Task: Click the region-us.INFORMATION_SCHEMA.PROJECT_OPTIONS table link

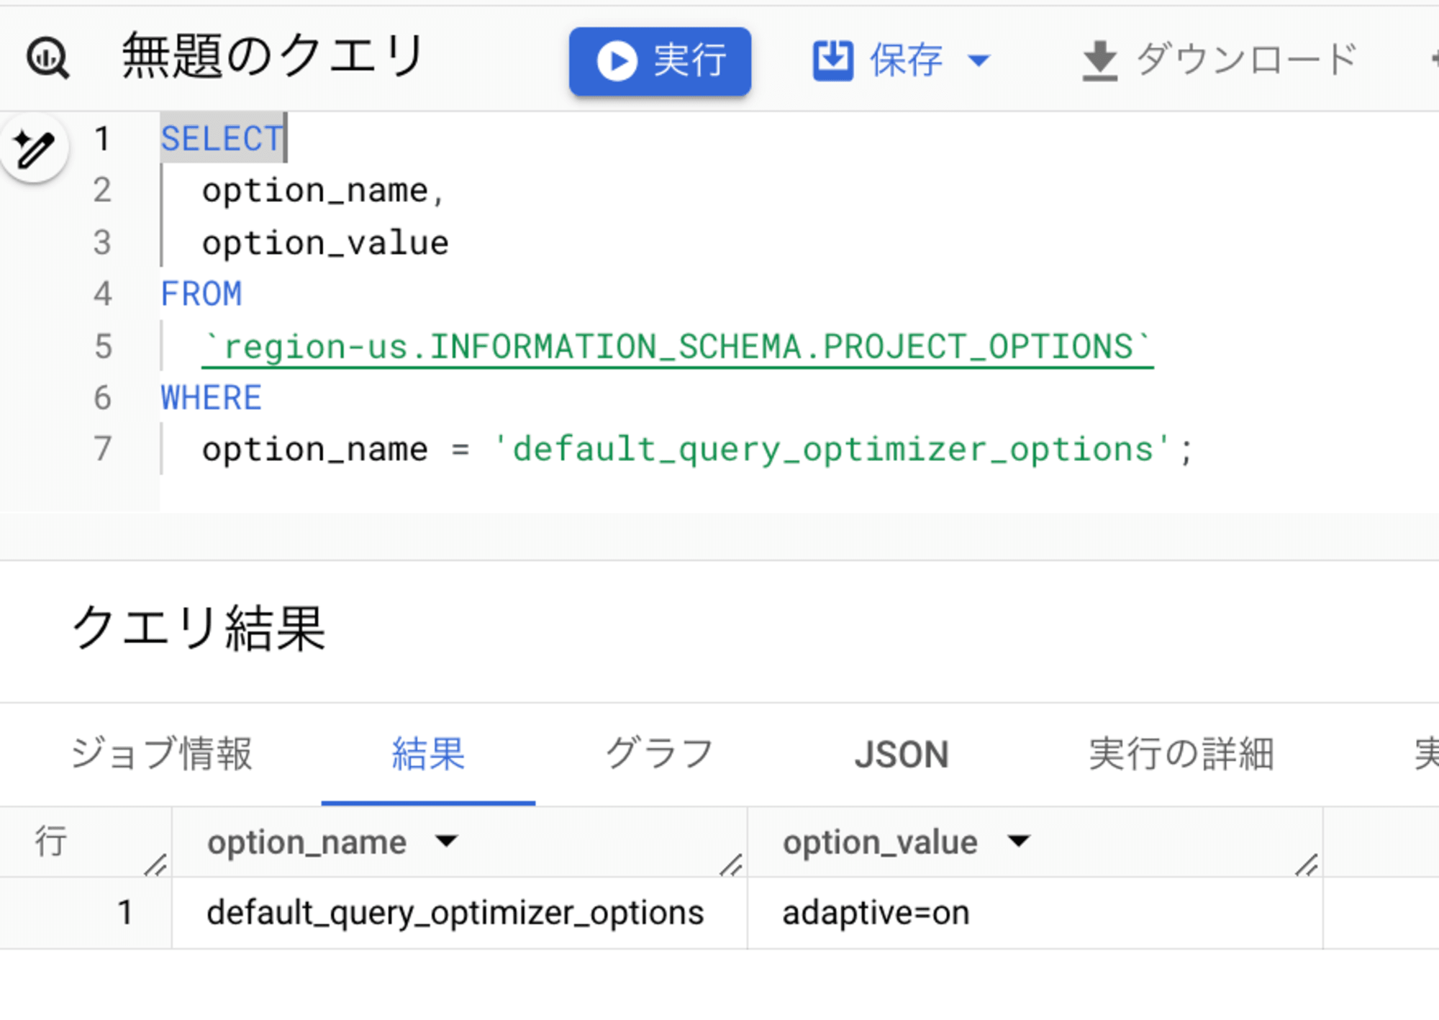Action: coord(677,348)
